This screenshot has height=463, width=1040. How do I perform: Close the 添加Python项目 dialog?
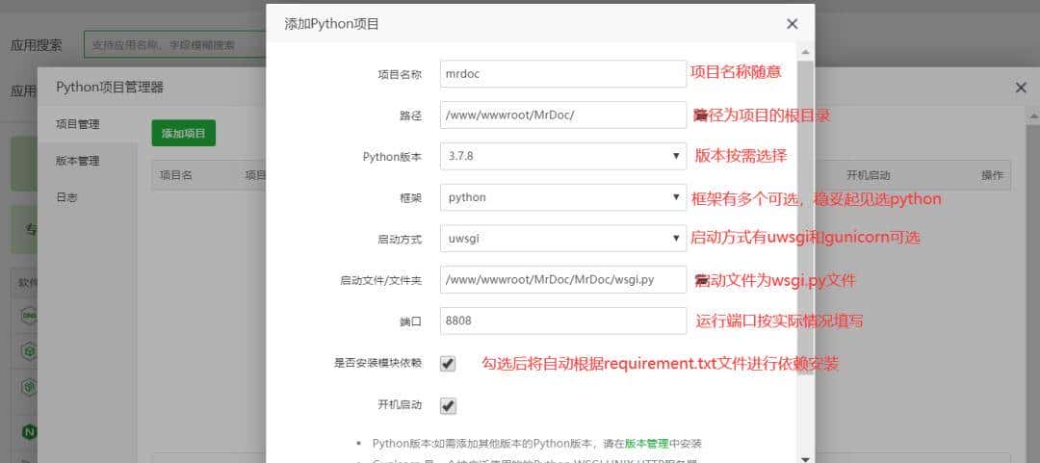[x=792, y=24]
